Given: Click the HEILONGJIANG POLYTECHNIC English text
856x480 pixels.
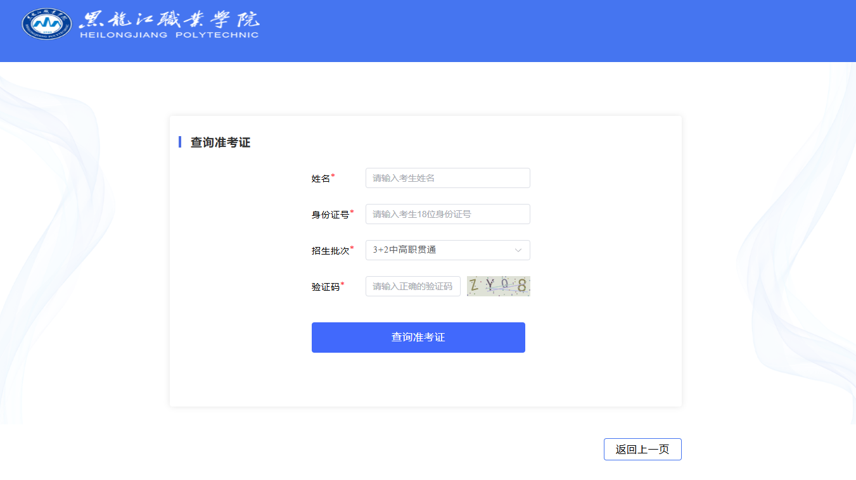Looking at the screenshot, I should [169, 35].
